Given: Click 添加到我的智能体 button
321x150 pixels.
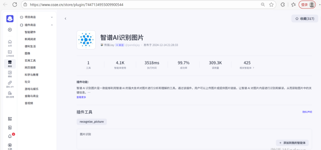Looking at the screenshot, I should [292, 143].
